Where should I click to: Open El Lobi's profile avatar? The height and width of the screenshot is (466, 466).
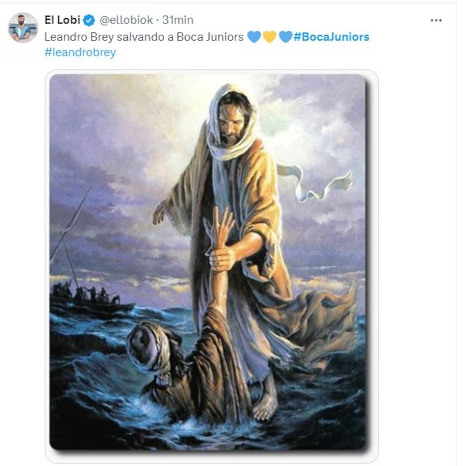23,27
